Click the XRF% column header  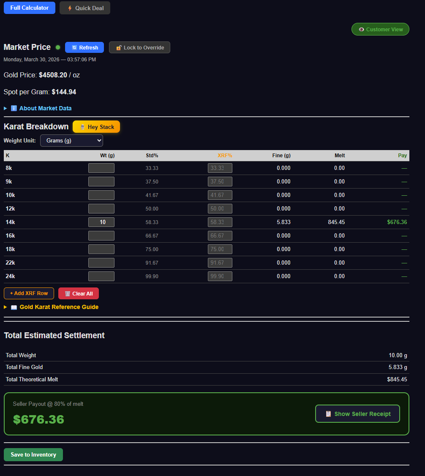[225, 156]
